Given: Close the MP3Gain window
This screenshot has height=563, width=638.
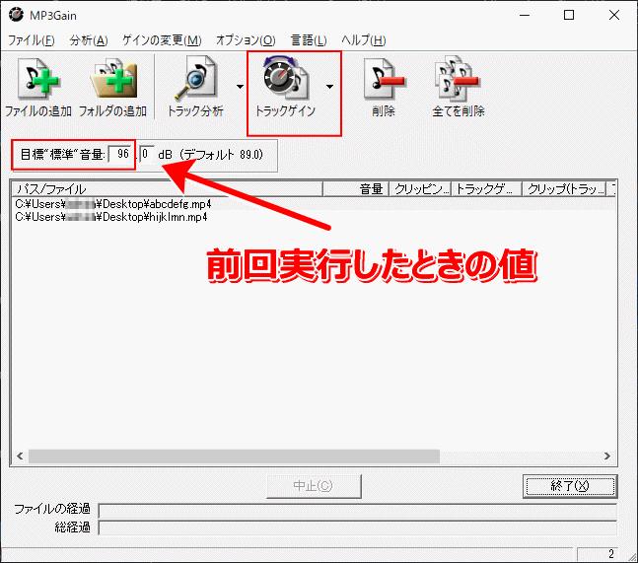Looking at the screenshot, I should [614, 15].
